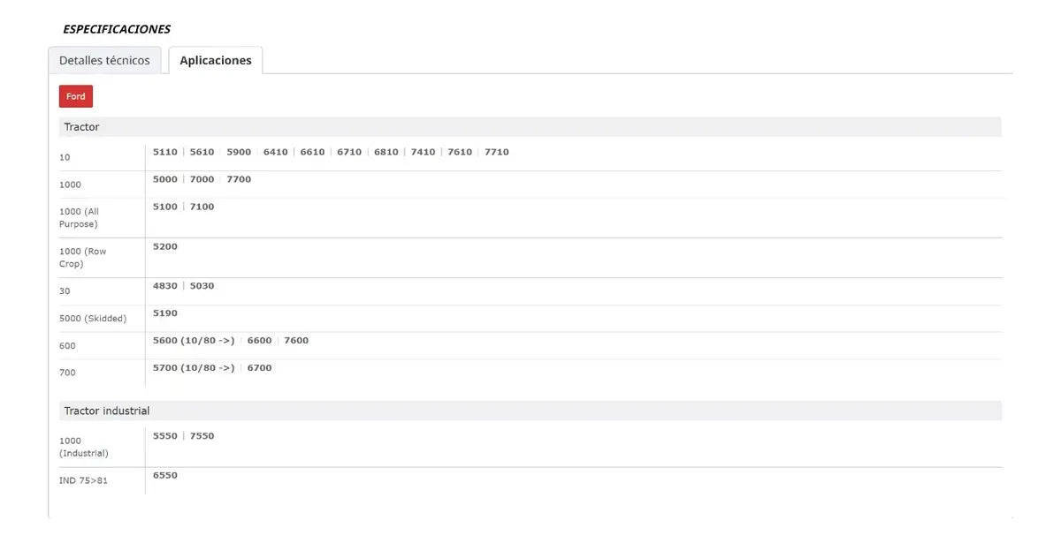1061x543 pixels.
Task: Click model 6600 in series 600 row
Action: coord(260,341)
